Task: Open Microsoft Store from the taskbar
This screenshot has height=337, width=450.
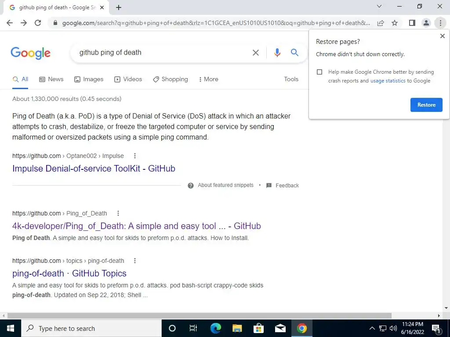Action: tap(258, 328)
